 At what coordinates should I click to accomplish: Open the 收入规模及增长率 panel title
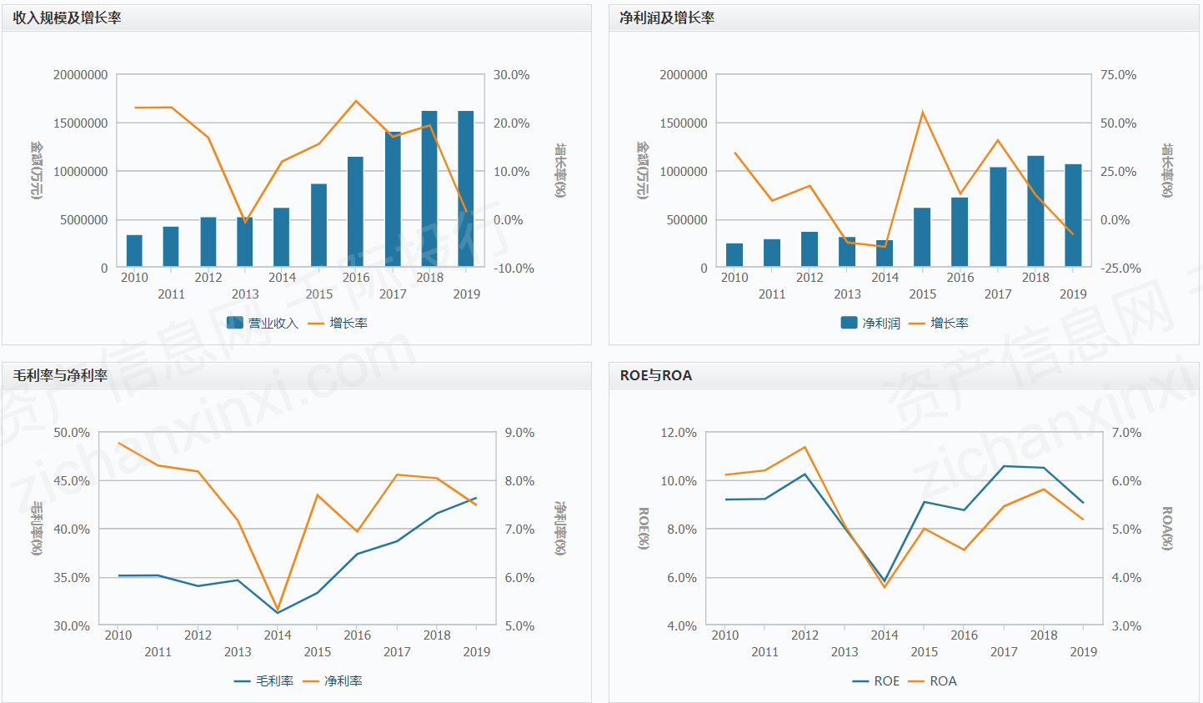click(68, 18)
